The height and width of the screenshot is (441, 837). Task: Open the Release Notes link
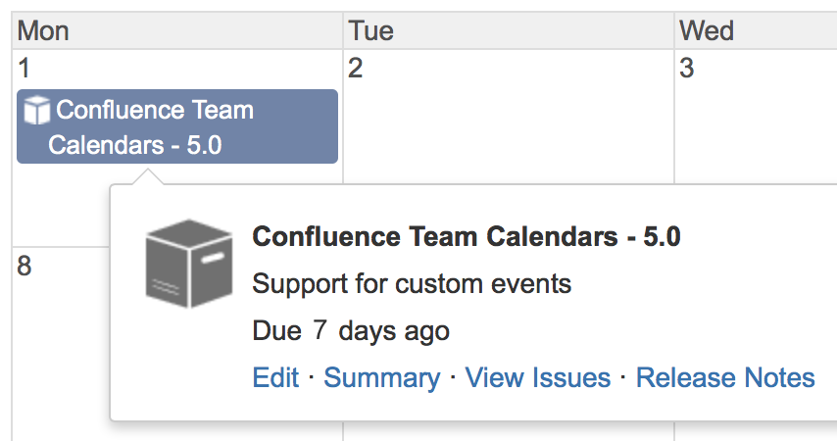coord(725,378)
